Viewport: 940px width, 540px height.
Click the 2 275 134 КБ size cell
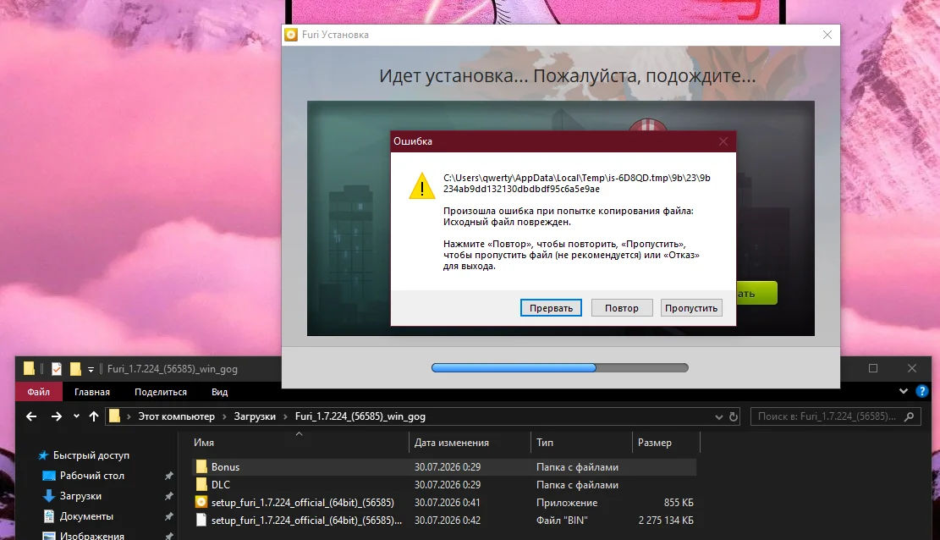click(666, 521)
